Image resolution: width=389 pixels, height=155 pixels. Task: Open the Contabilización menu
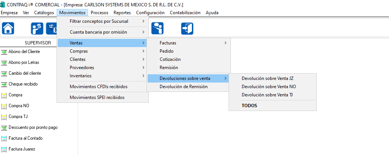tap(185, 13)
